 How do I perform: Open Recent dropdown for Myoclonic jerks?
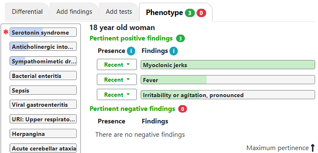pos(117,65)
